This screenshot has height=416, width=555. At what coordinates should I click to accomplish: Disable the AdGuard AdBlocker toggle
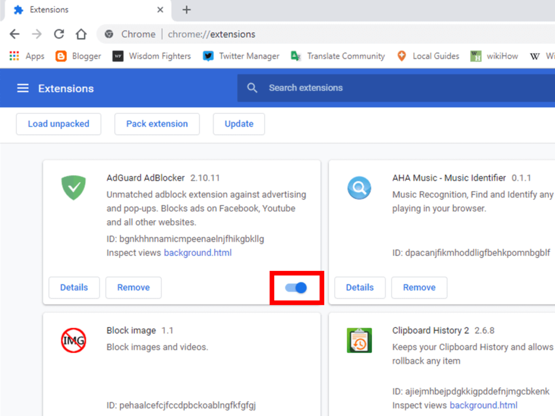(x=296, y=288)
